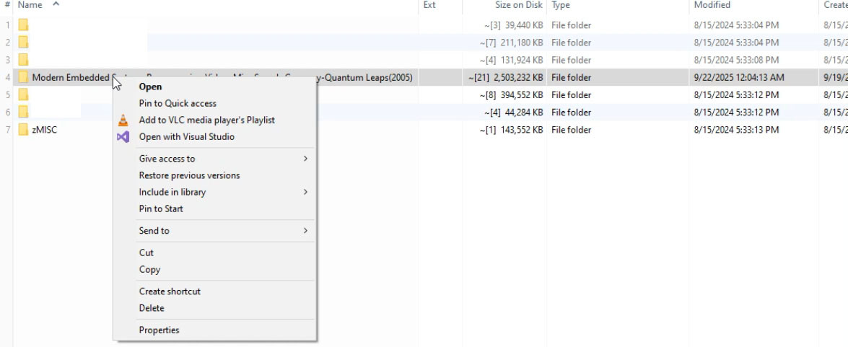Click folder icon in row 3 sized 131,924 KB
This screenshot has height=347, width=848.
coord(23,59)
